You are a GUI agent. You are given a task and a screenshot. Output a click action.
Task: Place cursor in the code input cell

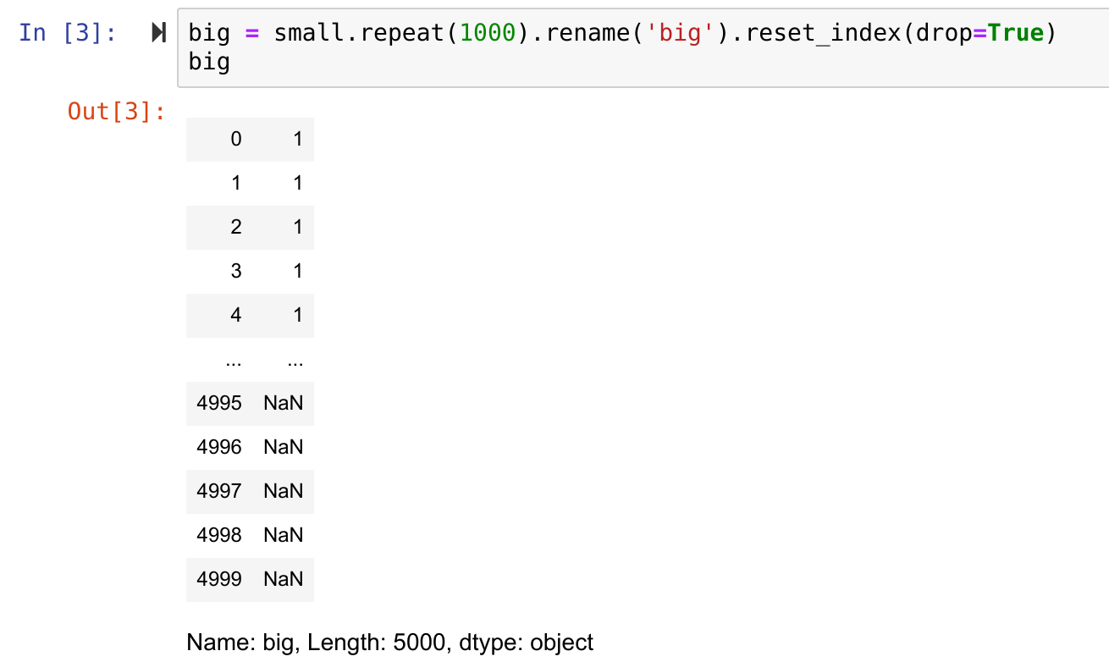click(x=643, y=47)
